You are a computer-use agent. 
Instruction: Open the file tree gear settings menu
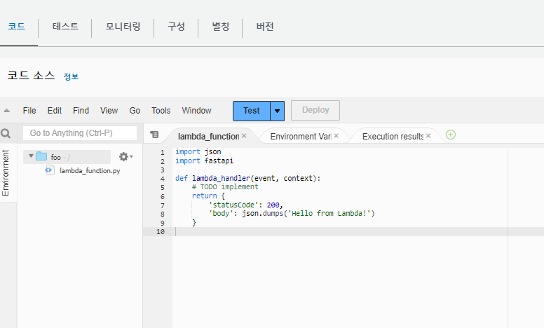click(x=125, y=157)
